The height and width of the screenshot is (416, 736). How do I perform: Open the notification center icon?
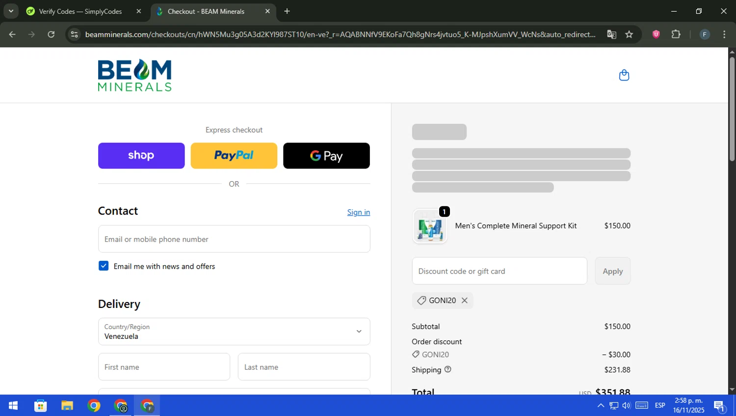(x=720, y=406)
